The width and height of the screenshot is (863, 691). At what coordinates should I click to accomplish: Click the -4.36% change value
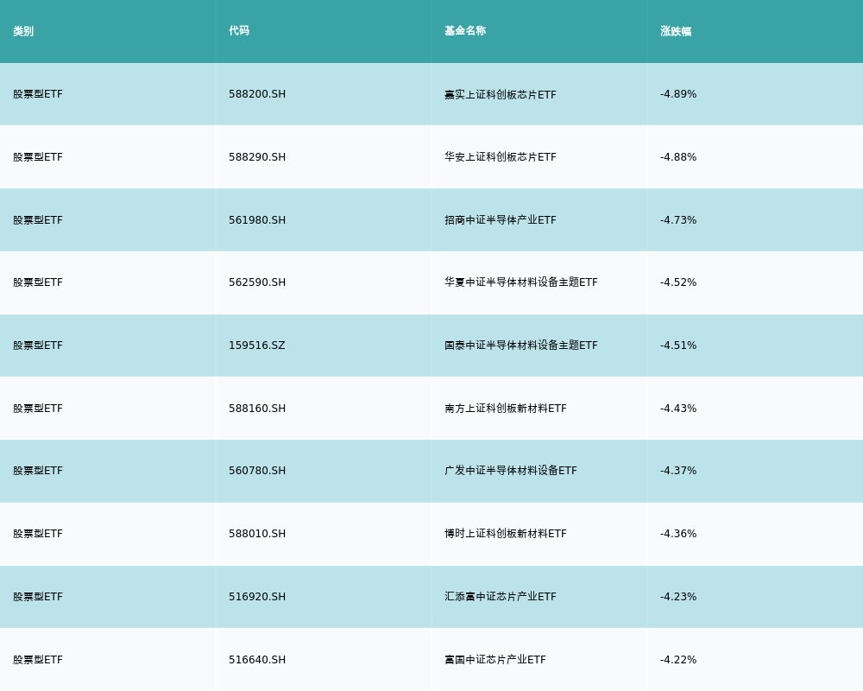678,534
